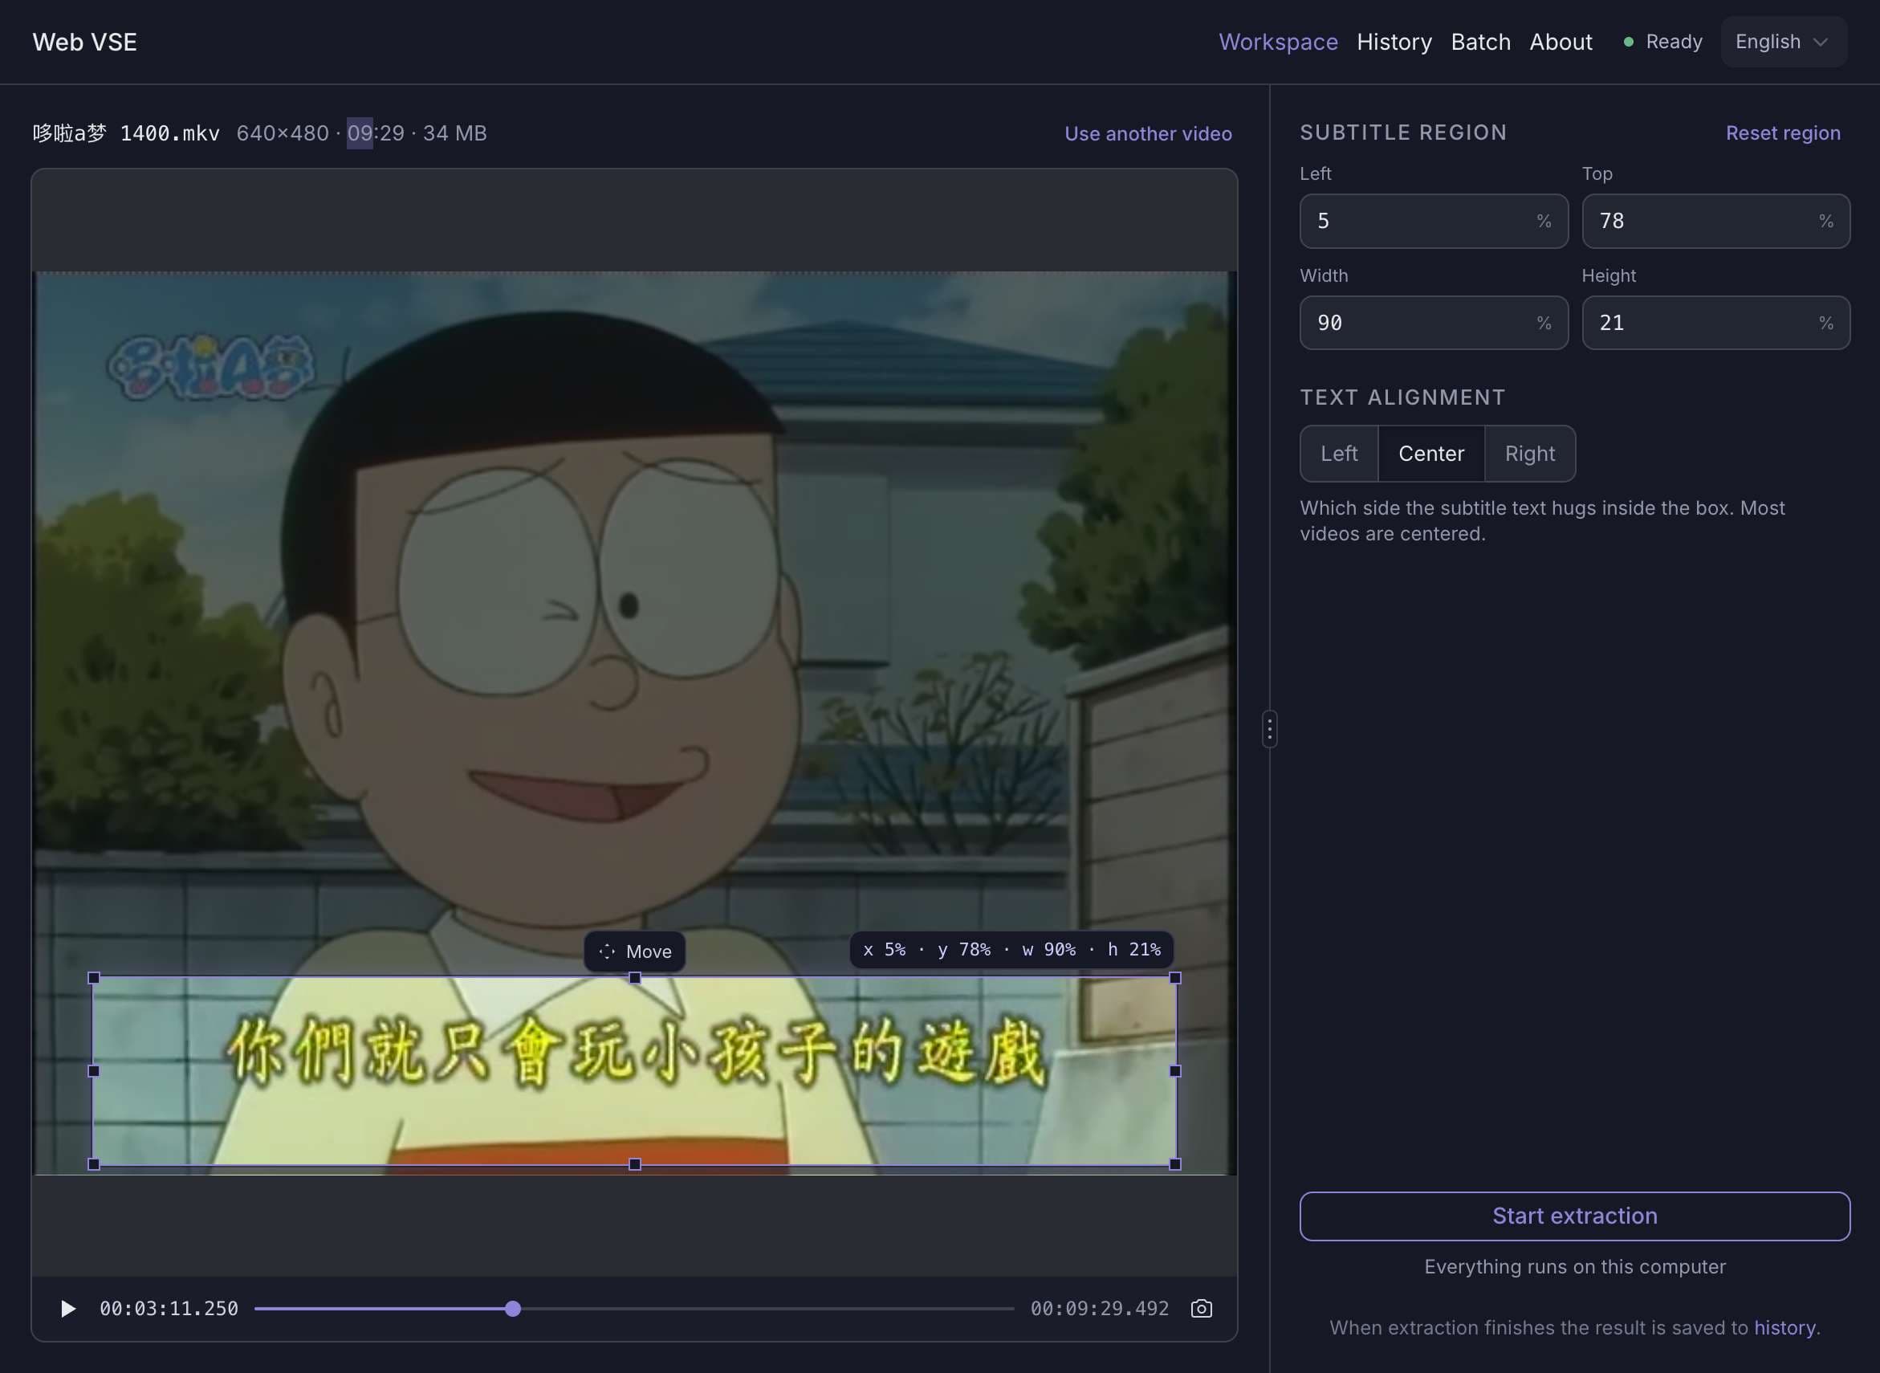This screenshot has width=1880, height=1373.
Task: Follow the history link in the footer note
Action: point(1784,1327)
